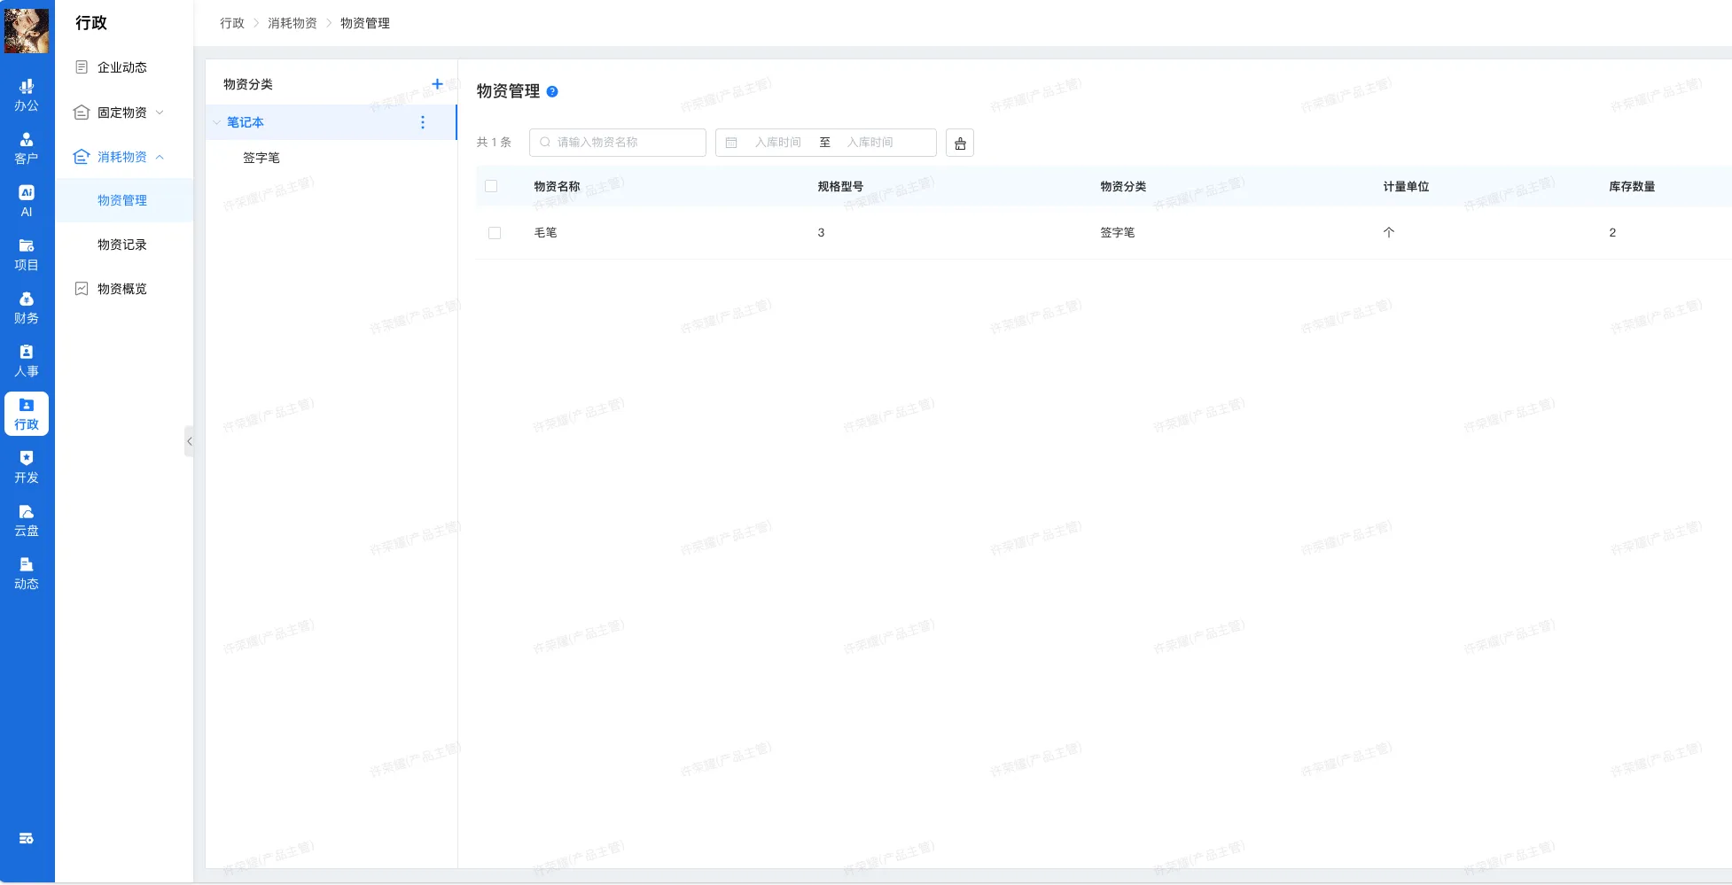Open 企业动态 menu item

(x=124, y=67)
